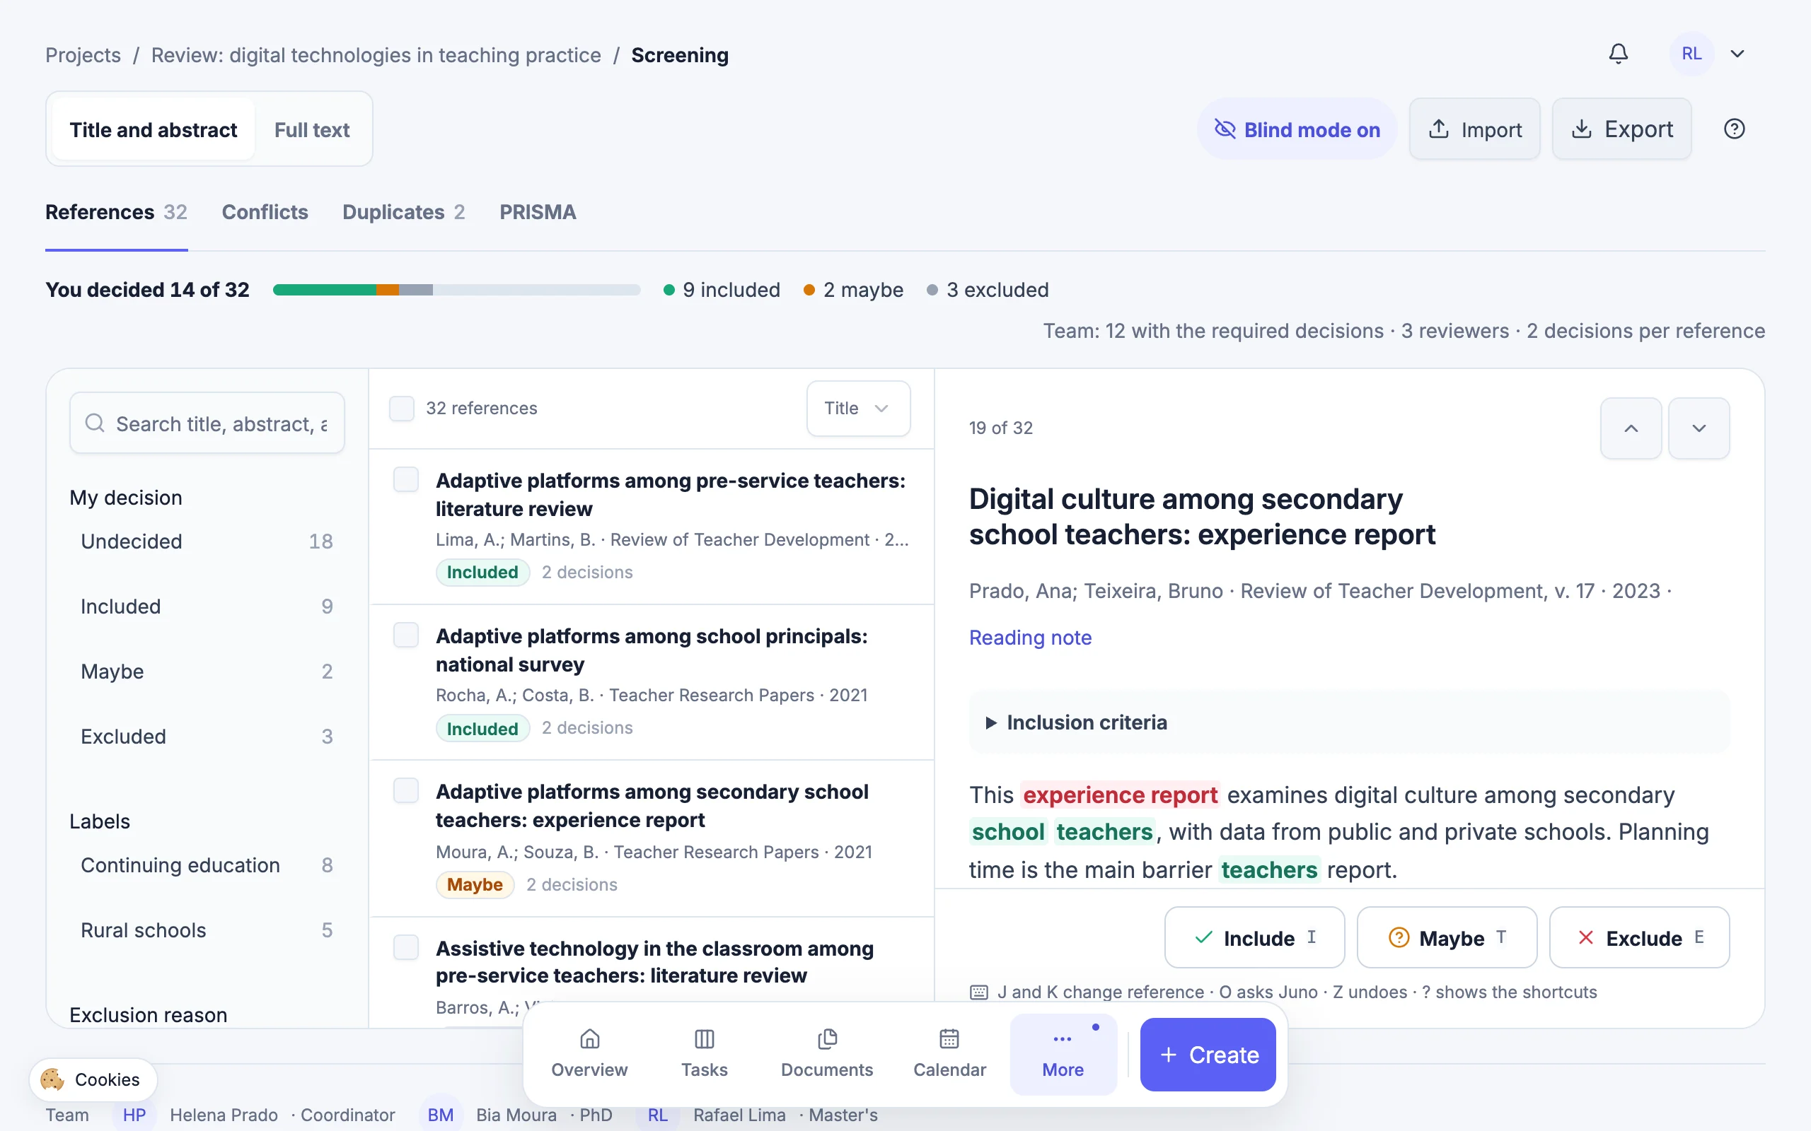
Task: Open the Overview home icon
Action: tap(589, 1038)
